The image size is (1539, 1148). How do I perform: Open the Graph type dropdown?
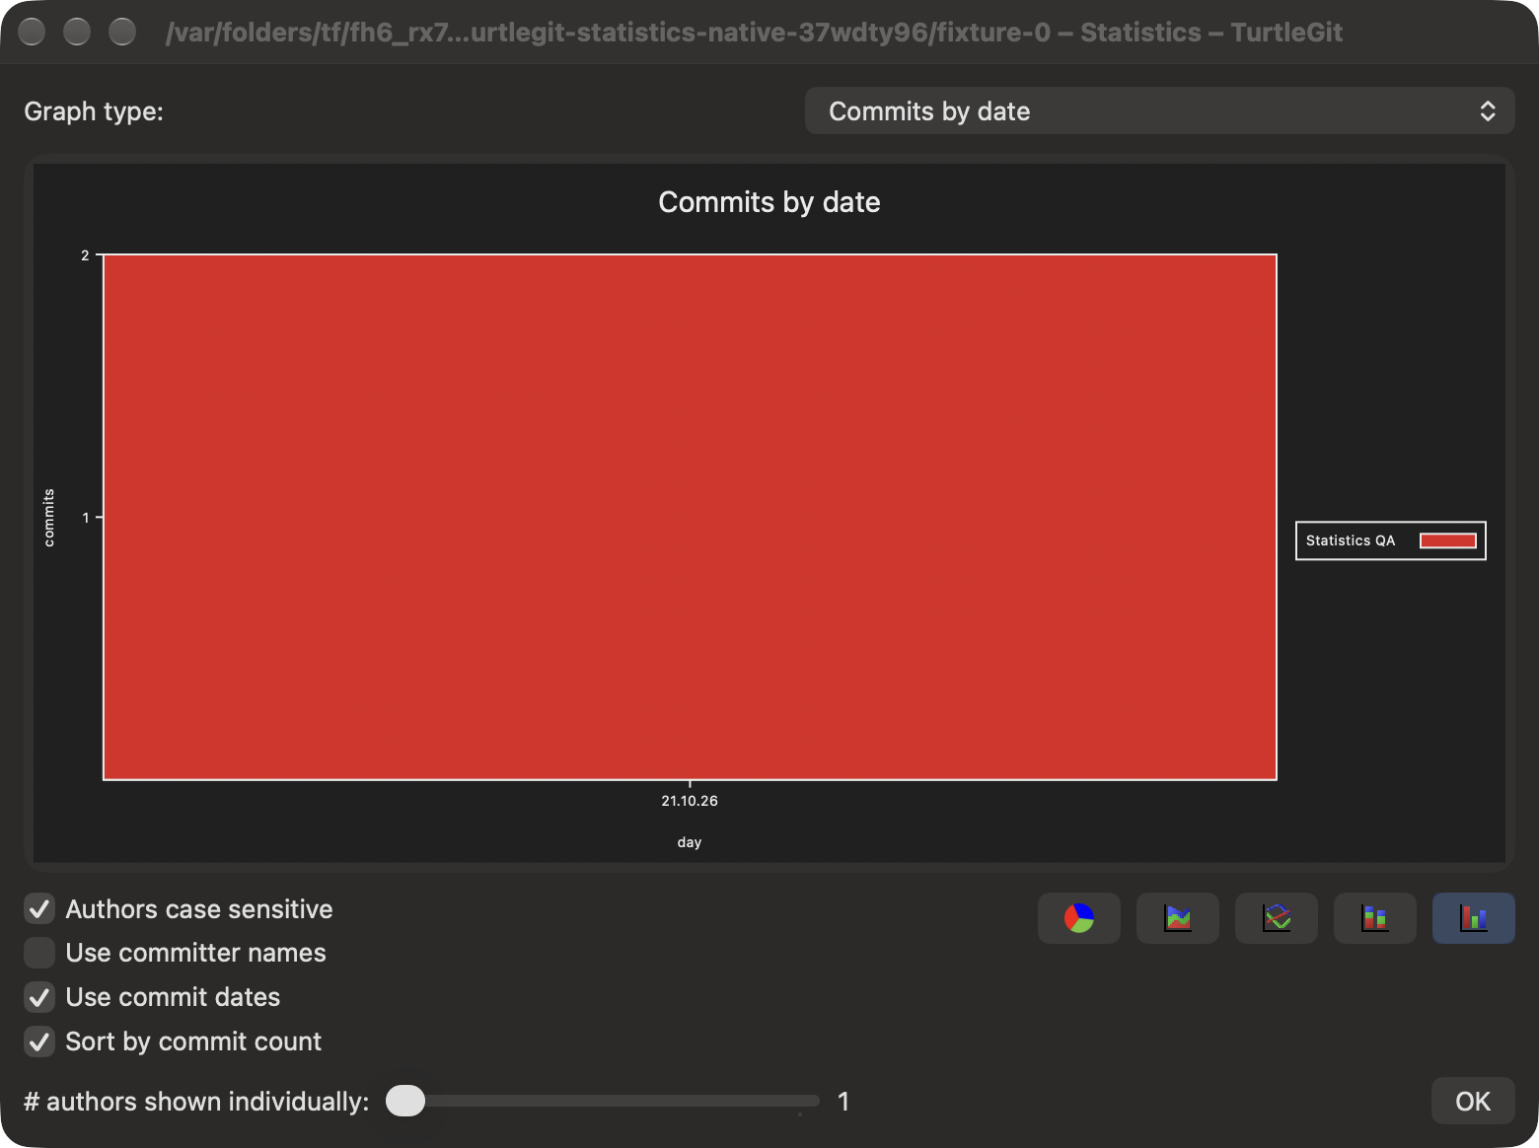(1159, 110)
